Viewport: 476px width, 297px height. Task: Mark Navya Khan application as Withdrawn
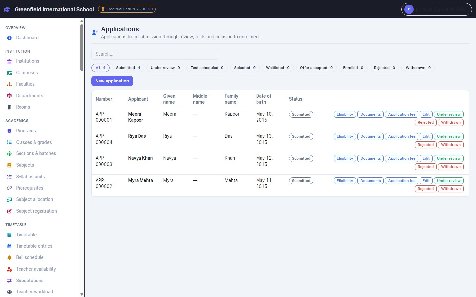pyautogui.click(x=451, y=167)
